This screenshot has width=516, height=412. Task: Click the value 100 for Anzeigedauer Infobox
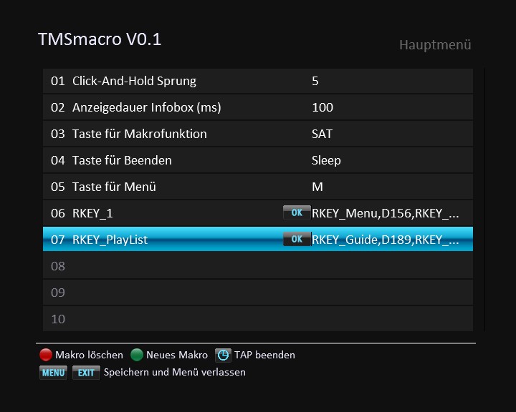pos(322,107)
